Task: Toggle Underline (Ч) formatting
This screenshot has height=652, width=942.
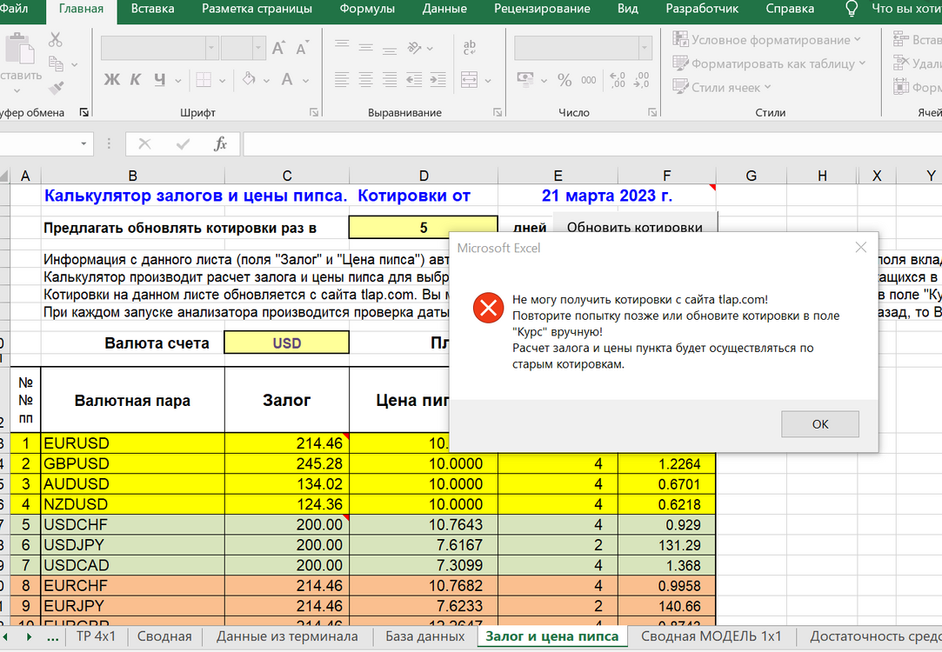Action: [x=159, y=79]
